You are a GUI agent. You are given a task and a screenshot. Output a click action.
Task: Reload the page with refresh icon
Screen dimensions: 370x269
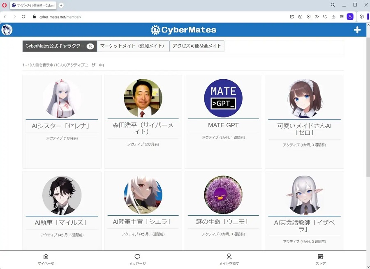coord(23,17)
